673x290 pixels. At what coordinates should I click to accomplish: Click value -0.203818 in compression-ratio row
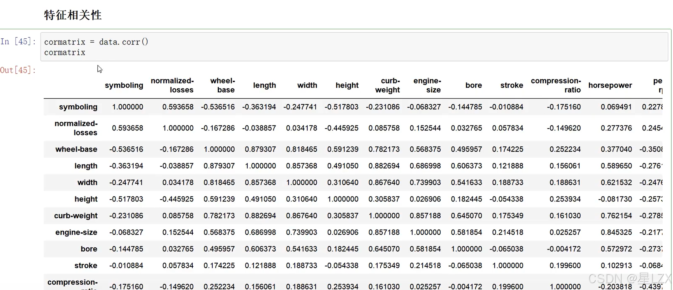[x=615, y=287]
